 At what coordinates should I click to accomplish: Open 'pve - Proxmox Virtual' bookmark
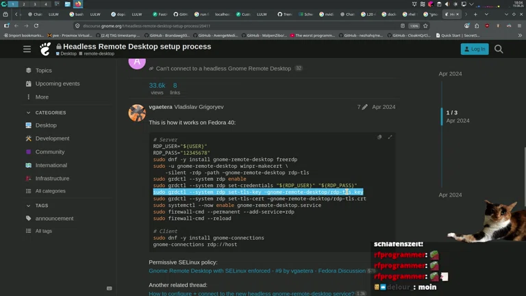click(x=70, y=35)
